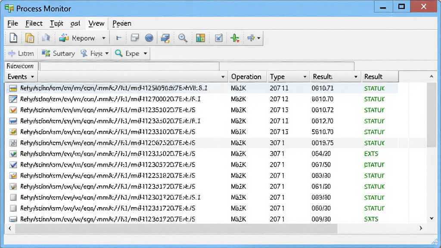This screenshot has height=248, width=441.
Task: Open the Events column dropdown
Action: [32, 77]
